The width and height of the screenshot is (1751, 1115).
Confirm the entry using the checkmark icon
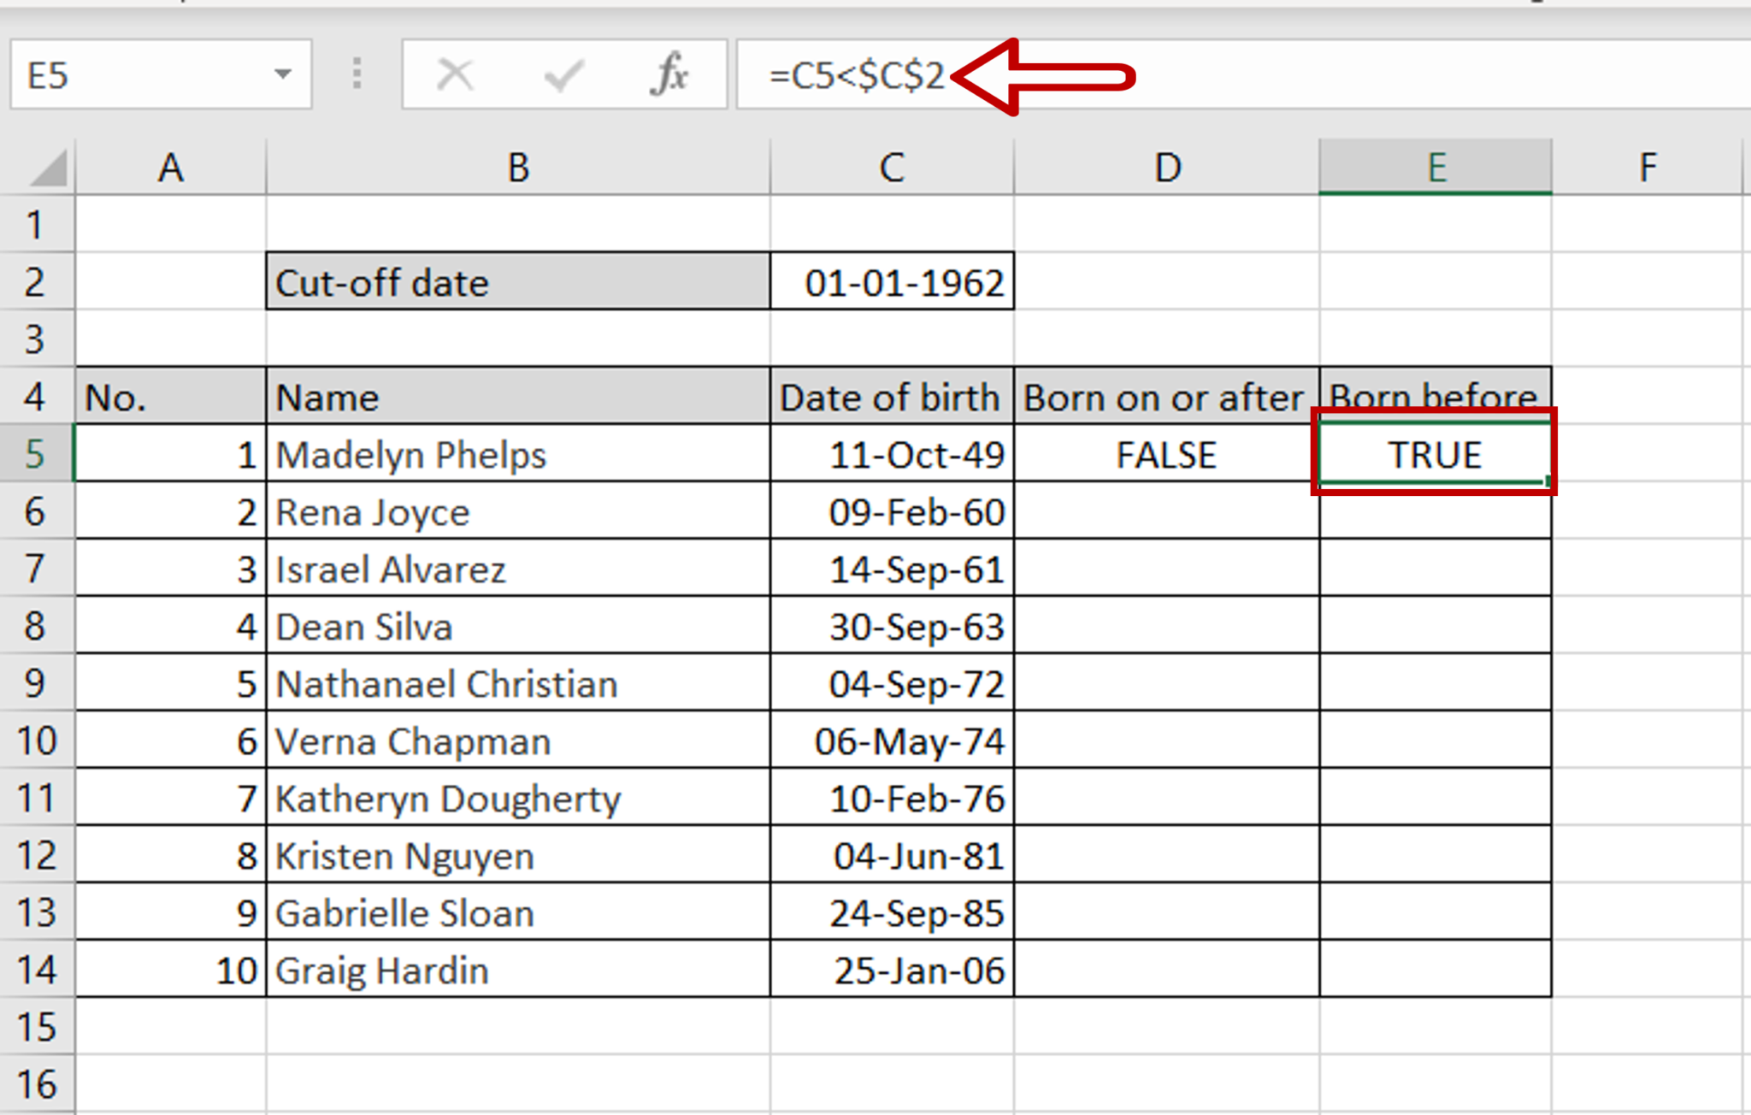click(562, 75)
